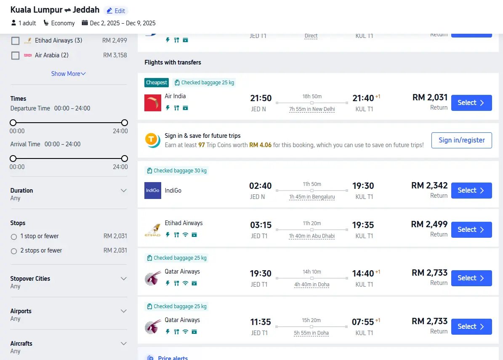Click entertainment icon on 11:35 Qatar Airways flight
This screenshot has height=360, width=503.
pyautogui.click(x=194, y=332)
